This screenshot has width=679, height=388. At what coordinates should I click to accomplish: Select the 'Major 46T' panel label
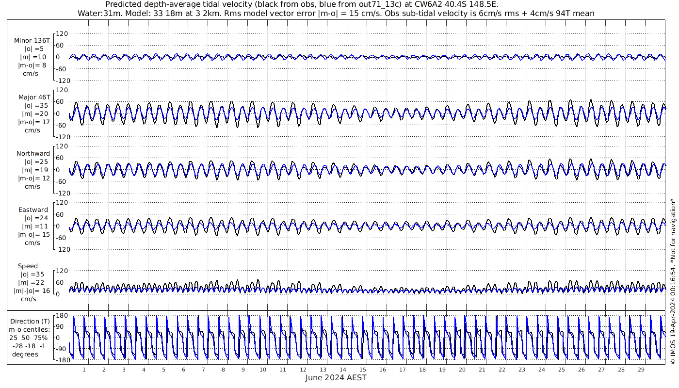34,97
